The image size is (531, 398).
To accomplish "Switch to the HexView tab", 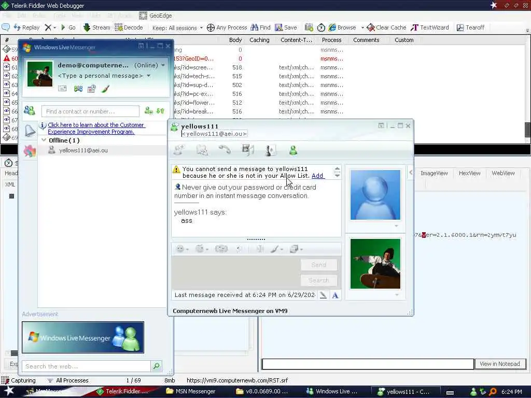I will (x=469, y=173).
